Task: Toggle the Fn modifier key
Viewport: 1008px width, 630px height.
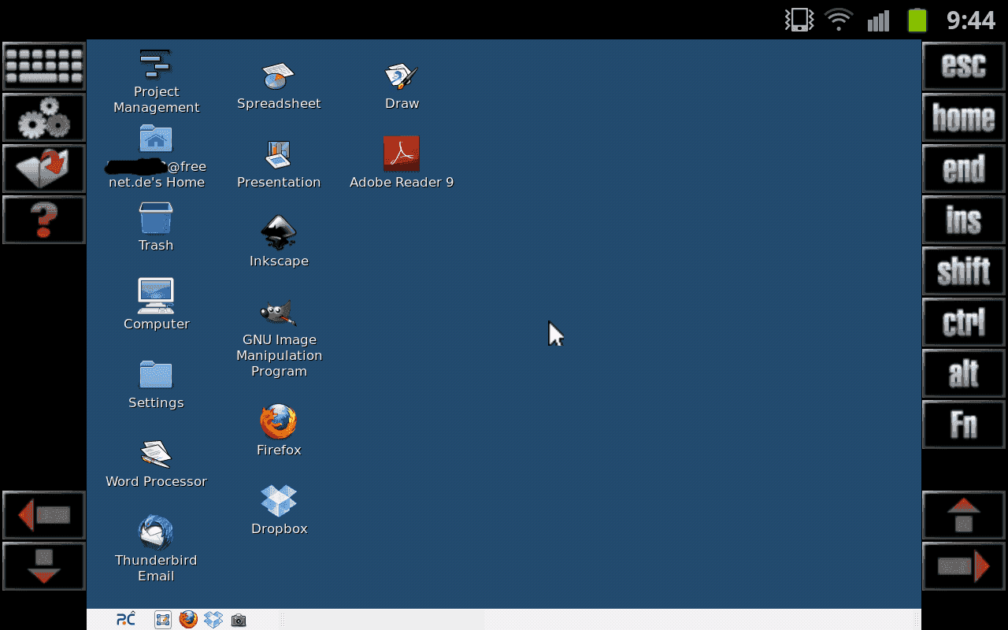Action: click(x=964, y=424)
